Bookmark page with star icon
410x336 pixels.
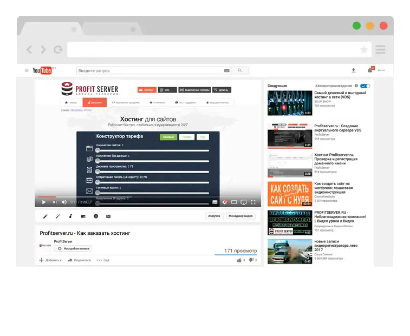[x=364, y=49]
